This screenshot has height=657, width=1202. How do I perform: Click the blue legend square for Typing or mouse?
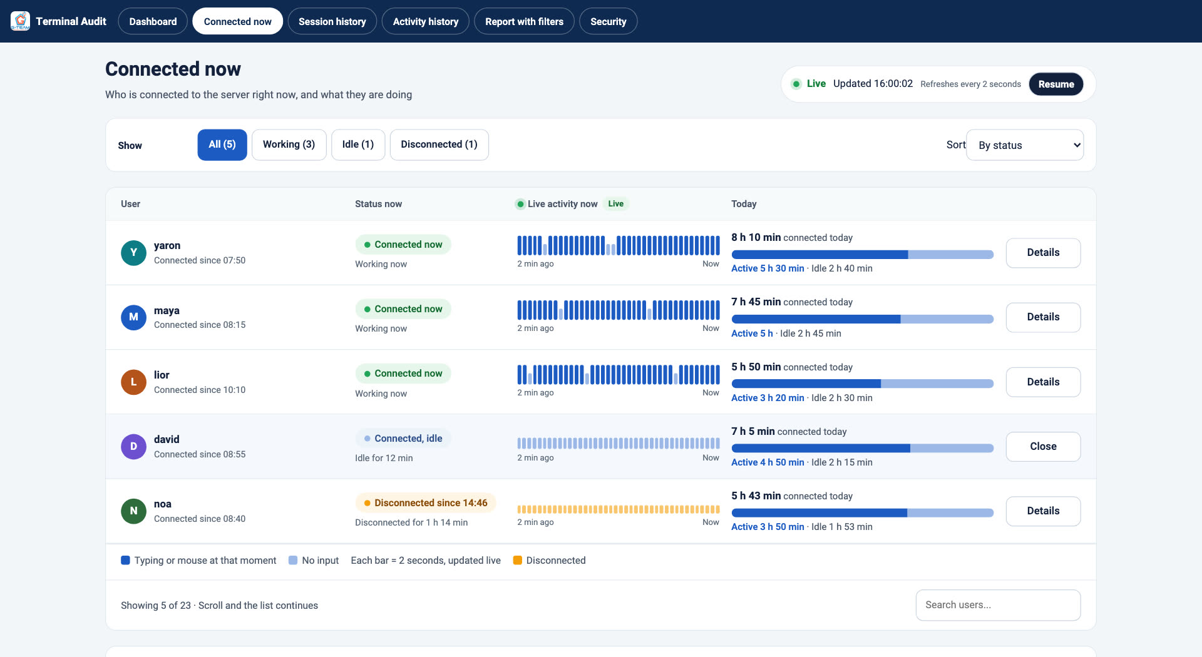(125, 560)
